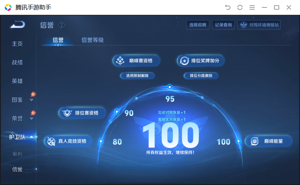300x185 pixels.
Task: Close the 腾讯手游助手 window
Action: (x=289, y=7)
